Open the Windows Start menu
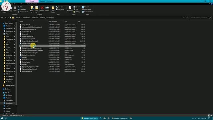The height and width of the screenshot is (120, 213). 2,118
